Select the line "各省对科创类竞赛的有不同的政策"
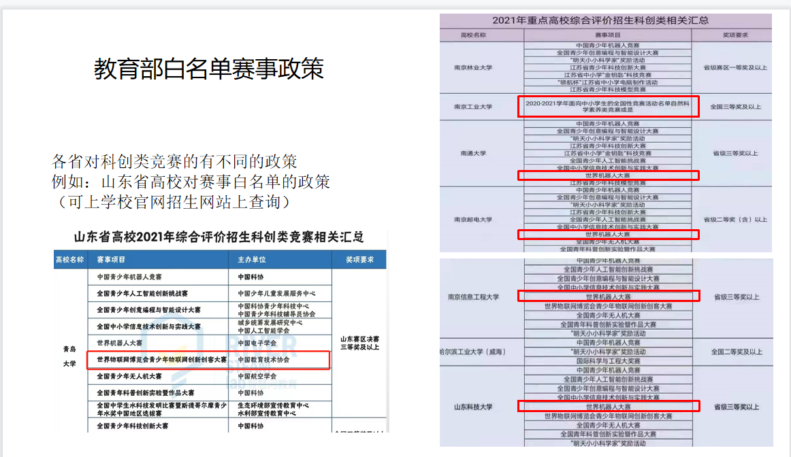This screenshot has height=457, width=791. (174, 162)
